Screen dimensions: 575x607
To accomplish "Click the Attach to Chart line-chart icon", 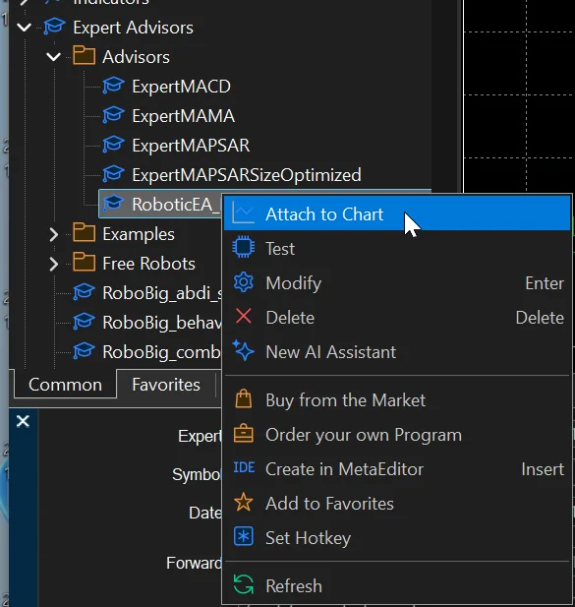I will click(x=243, y=213).
